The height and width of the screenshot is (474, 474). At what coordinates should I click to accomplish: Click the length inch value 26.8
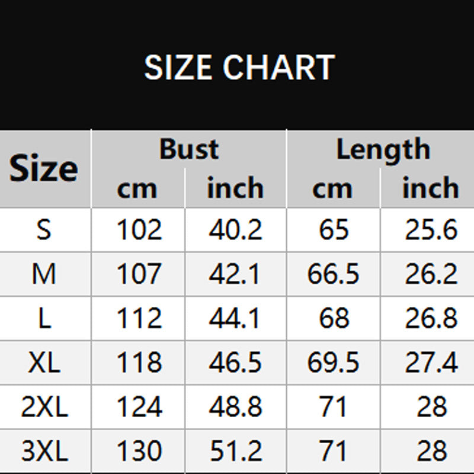click(431, 318)
